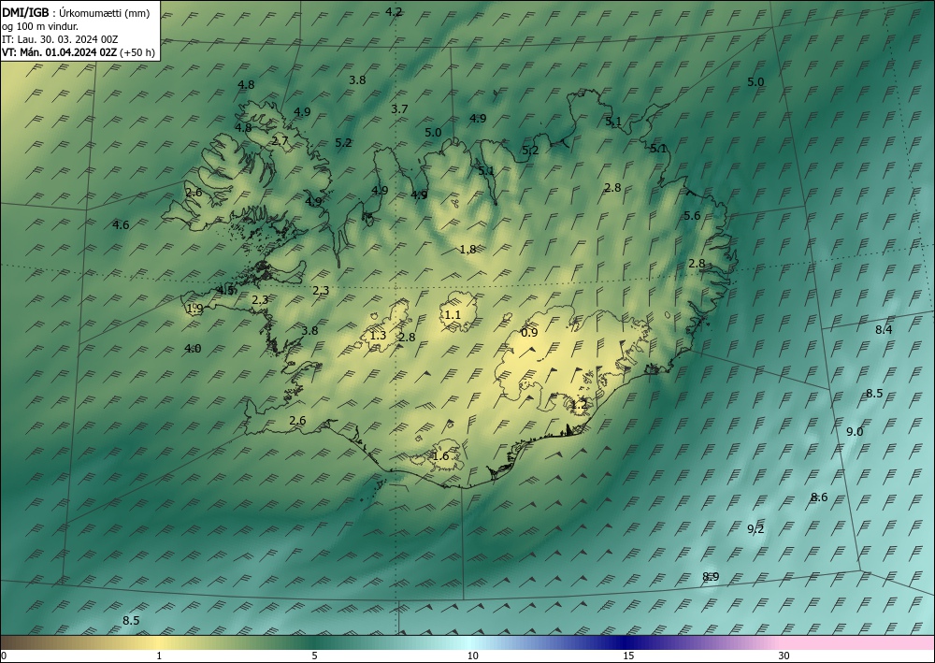Click the 1.2 value near the southeast coast
Image resolution: width=935 pixels, height=663 pixels.
(x=579, y=405)
